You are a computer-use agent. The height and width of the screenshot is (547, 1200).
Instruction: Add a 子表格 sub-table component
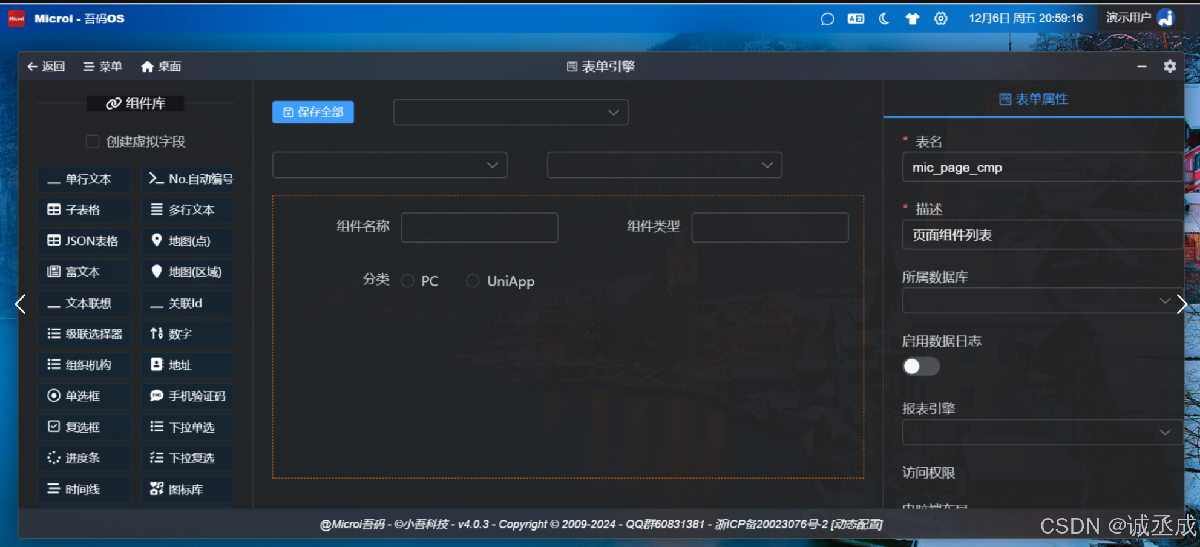[x=84, y=210]
